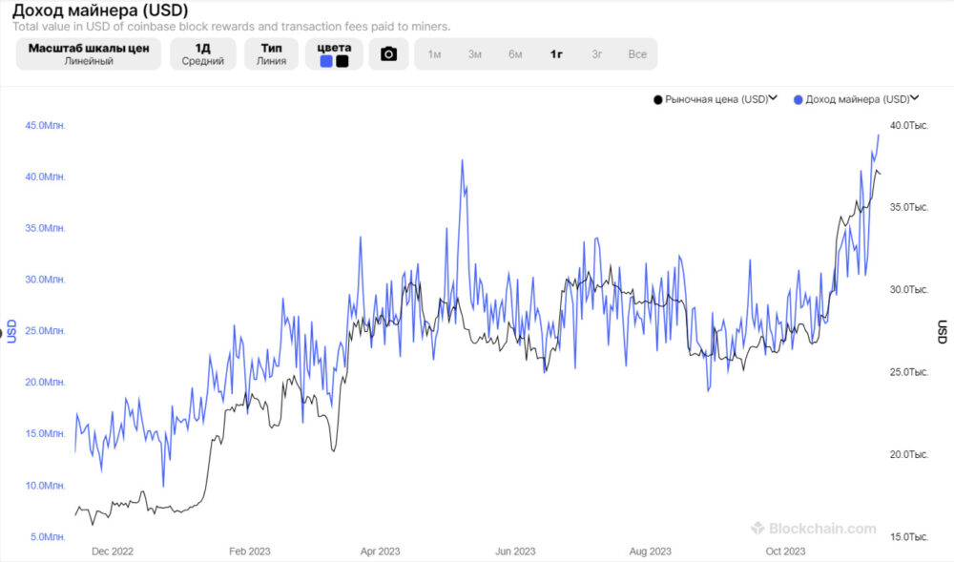
Task: Click the black USD right axis title
Action: [x=943, y=332]
